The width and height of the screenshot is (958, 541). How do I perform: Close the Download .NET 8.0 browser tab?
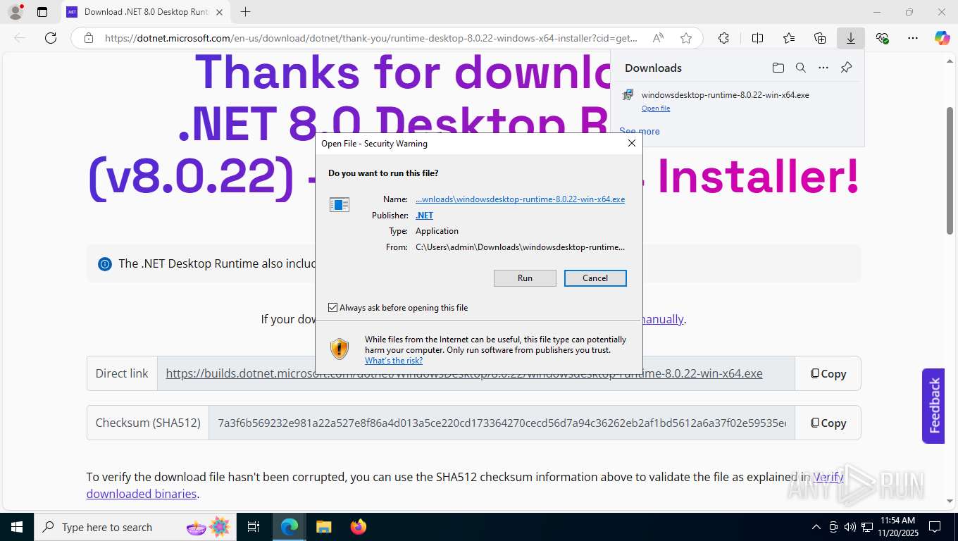219,12
